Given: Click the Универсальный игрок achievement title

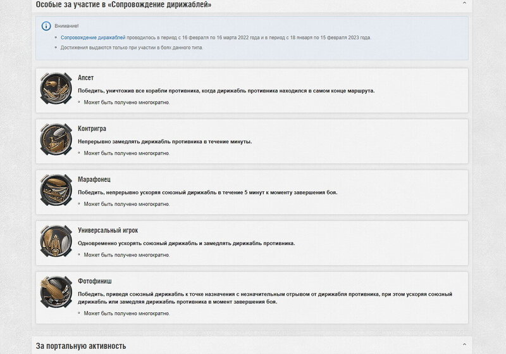Looking at the screenshot, I should [x=108, y=231].
